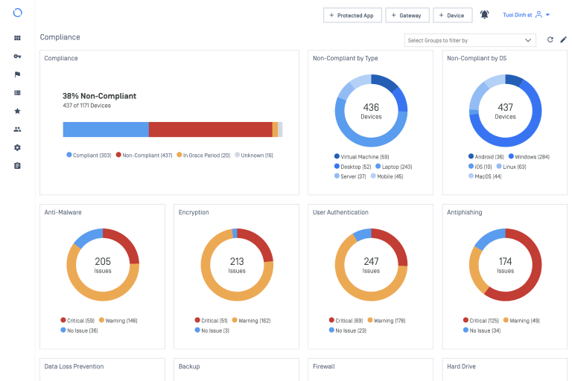Click the Add Protected App button

352,15
